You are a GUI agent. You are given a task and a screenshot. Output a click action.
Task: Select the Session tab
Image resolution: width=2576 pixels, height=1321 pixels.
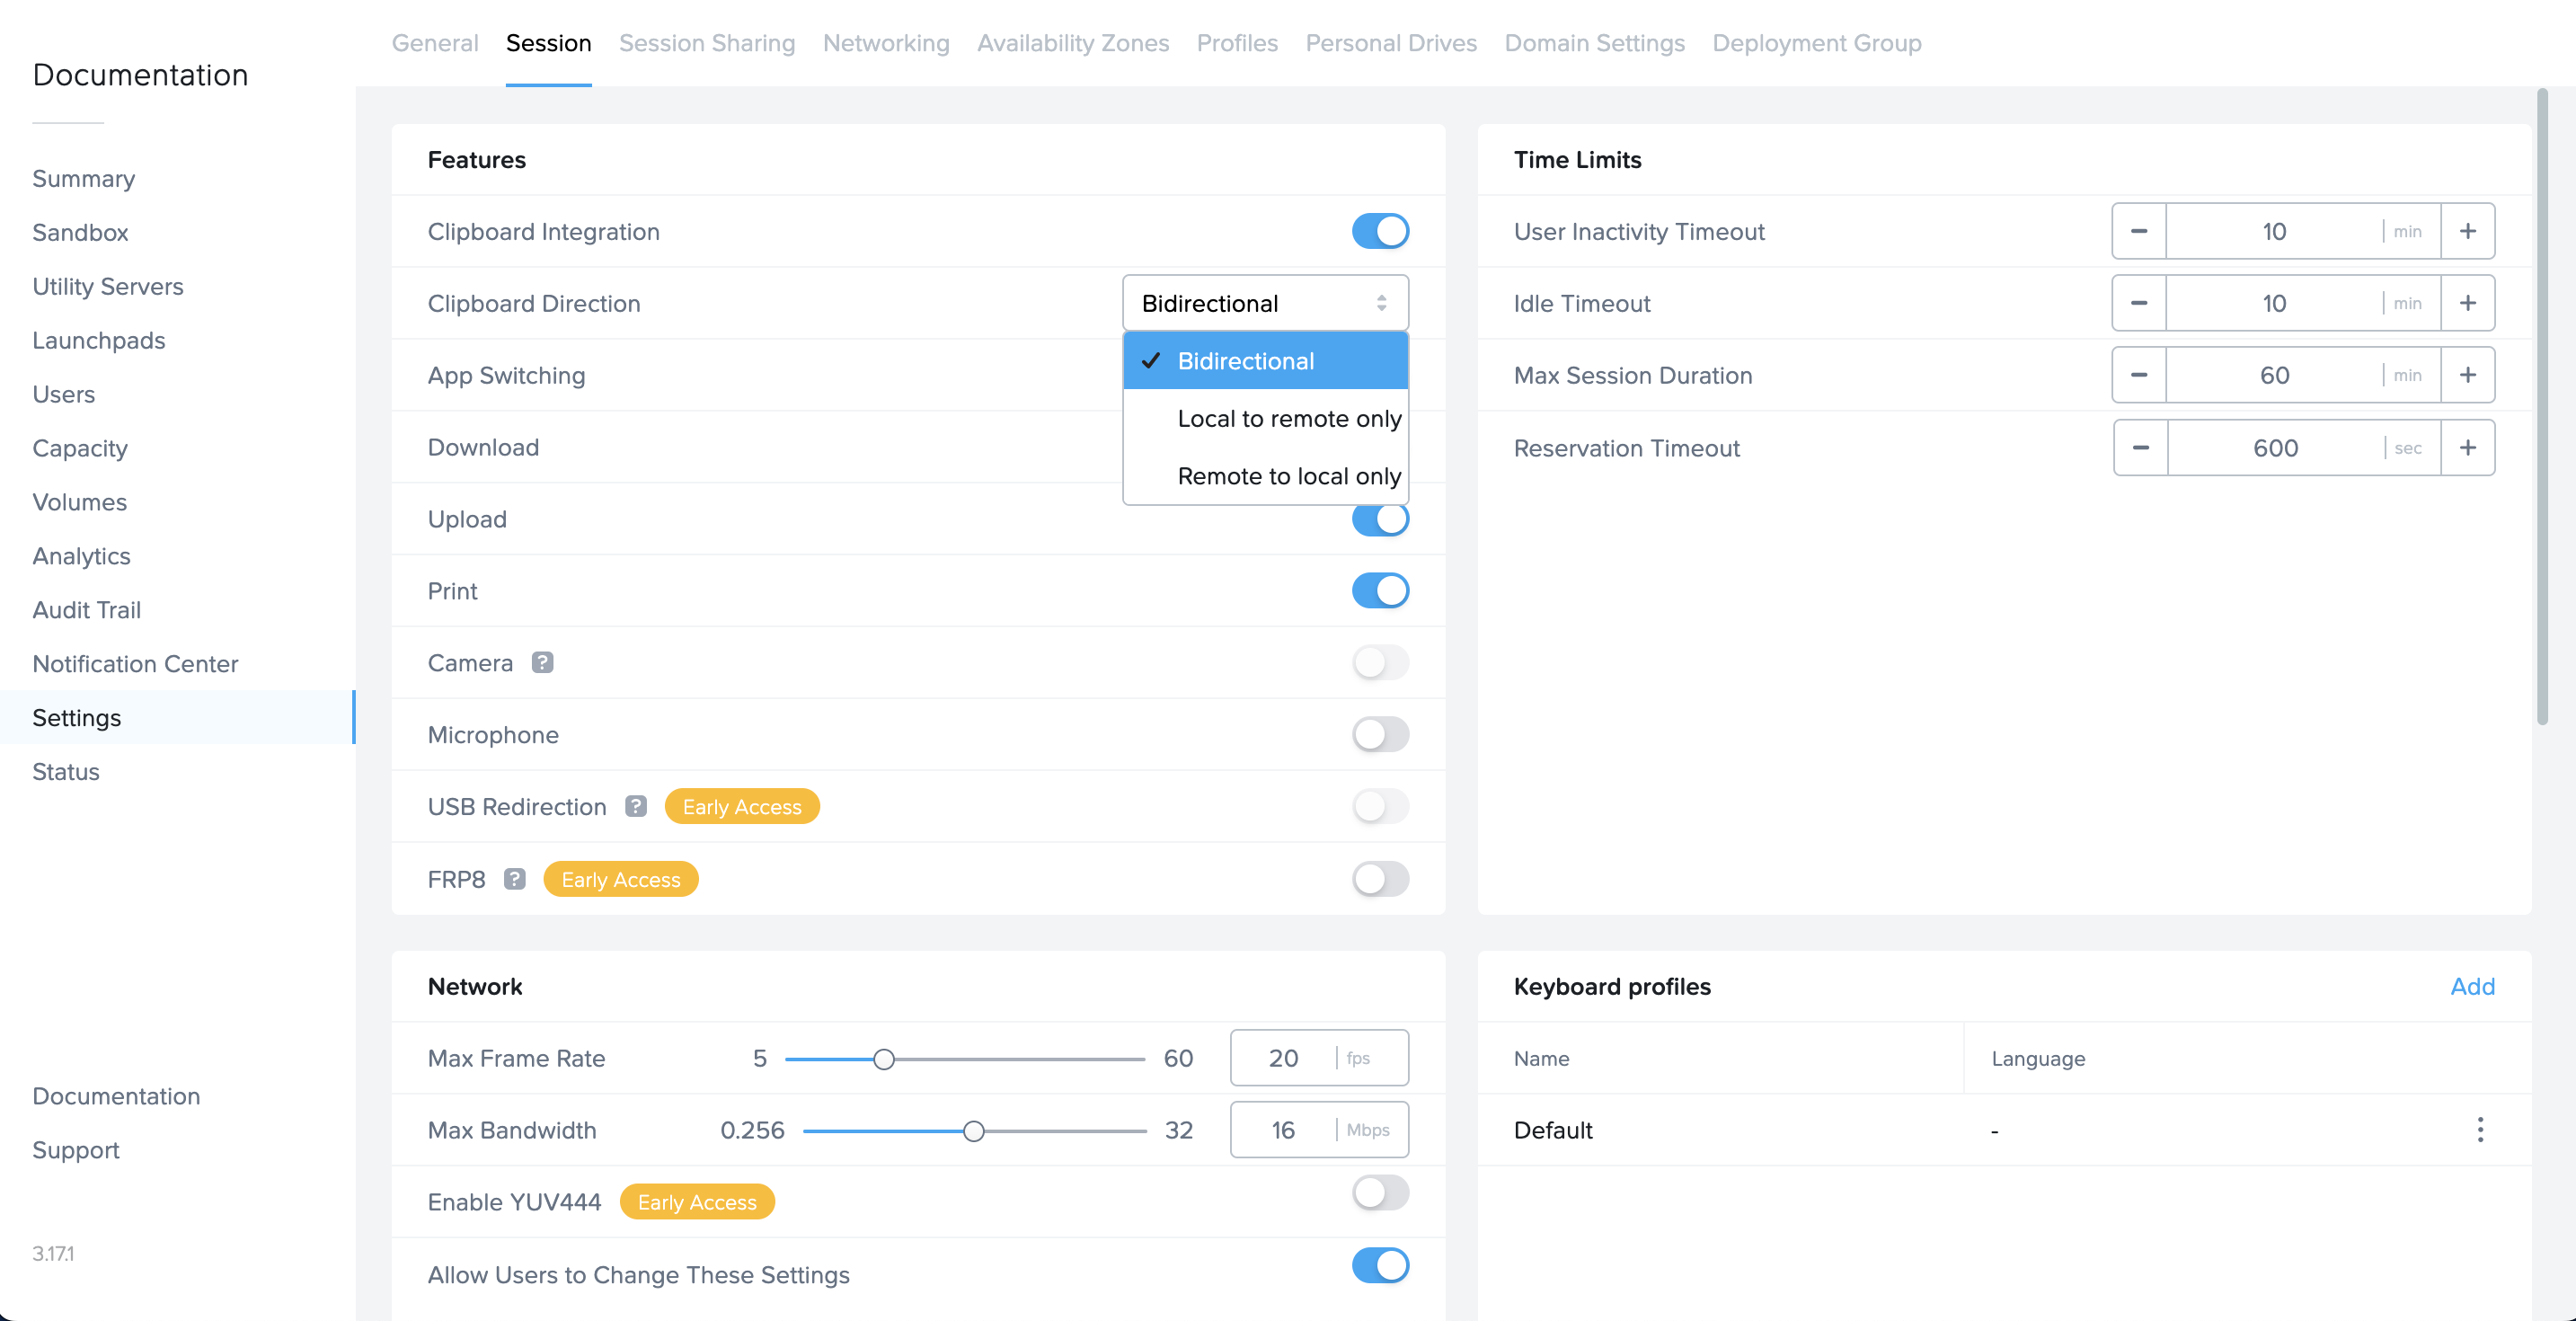coord(548,43)
